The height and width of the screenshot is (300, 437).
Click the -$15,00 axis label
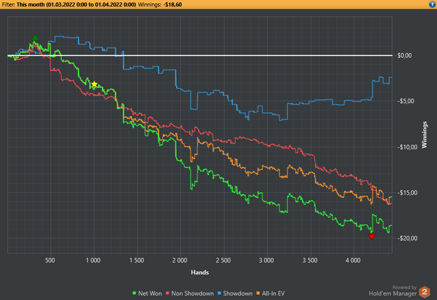coord(407,193)
